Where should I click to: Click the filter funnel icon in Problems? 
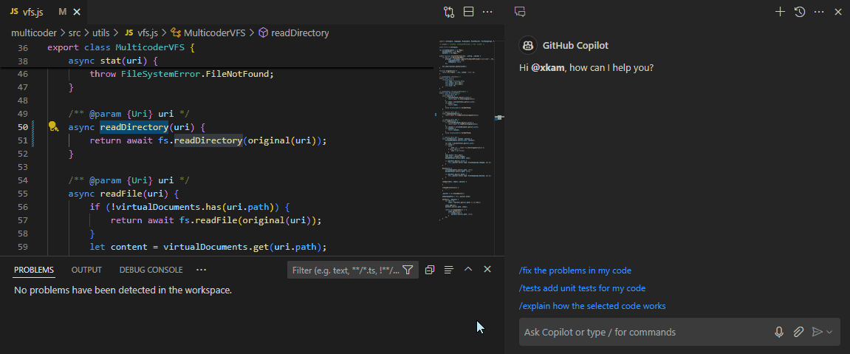tap(408, 270)
